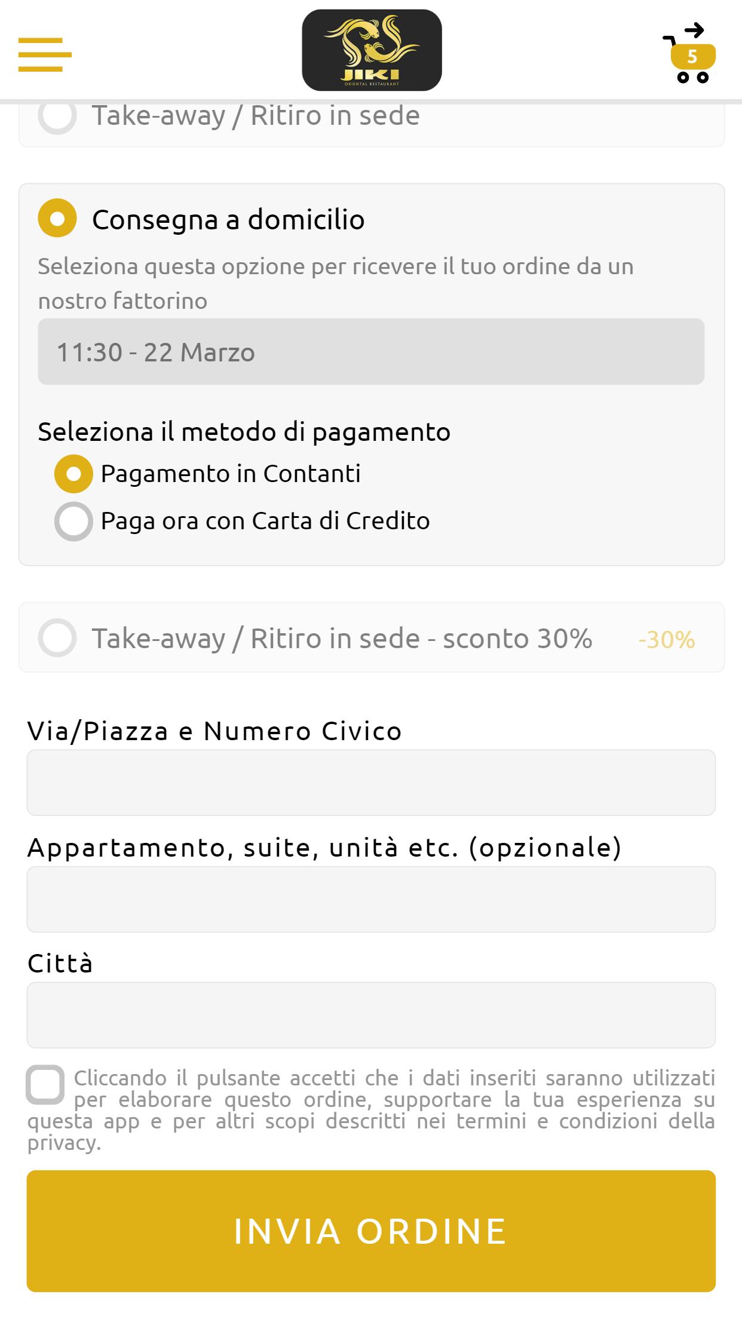Tap the INVIA ORDINE button

(x=371, y=1231)
